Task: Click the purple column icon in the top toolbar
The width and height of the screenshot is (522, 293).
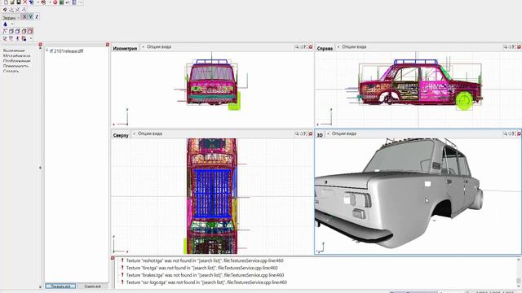Action: click(74, 2)
